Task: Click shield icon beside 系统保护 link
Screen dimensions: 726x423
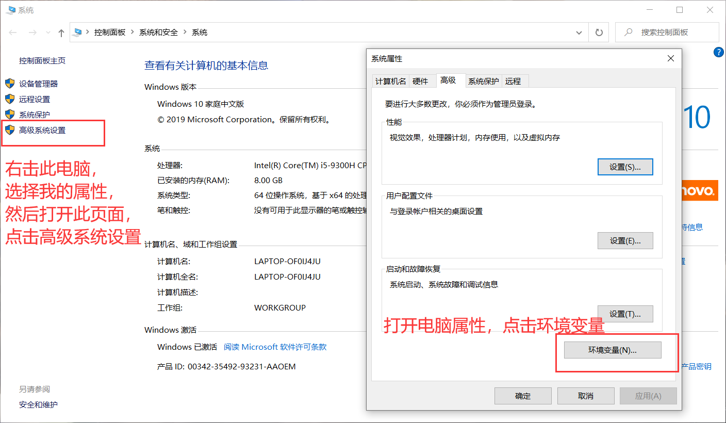Action: [10, 114]
